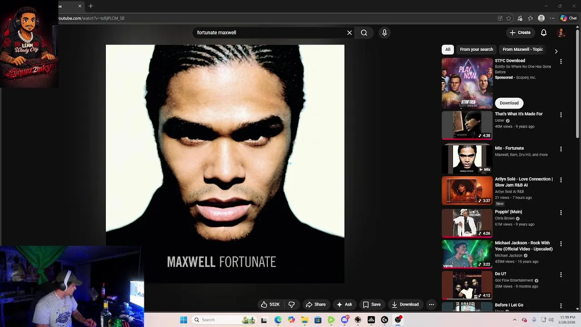Open browser settings and more ellipsis

pos(552,18)
